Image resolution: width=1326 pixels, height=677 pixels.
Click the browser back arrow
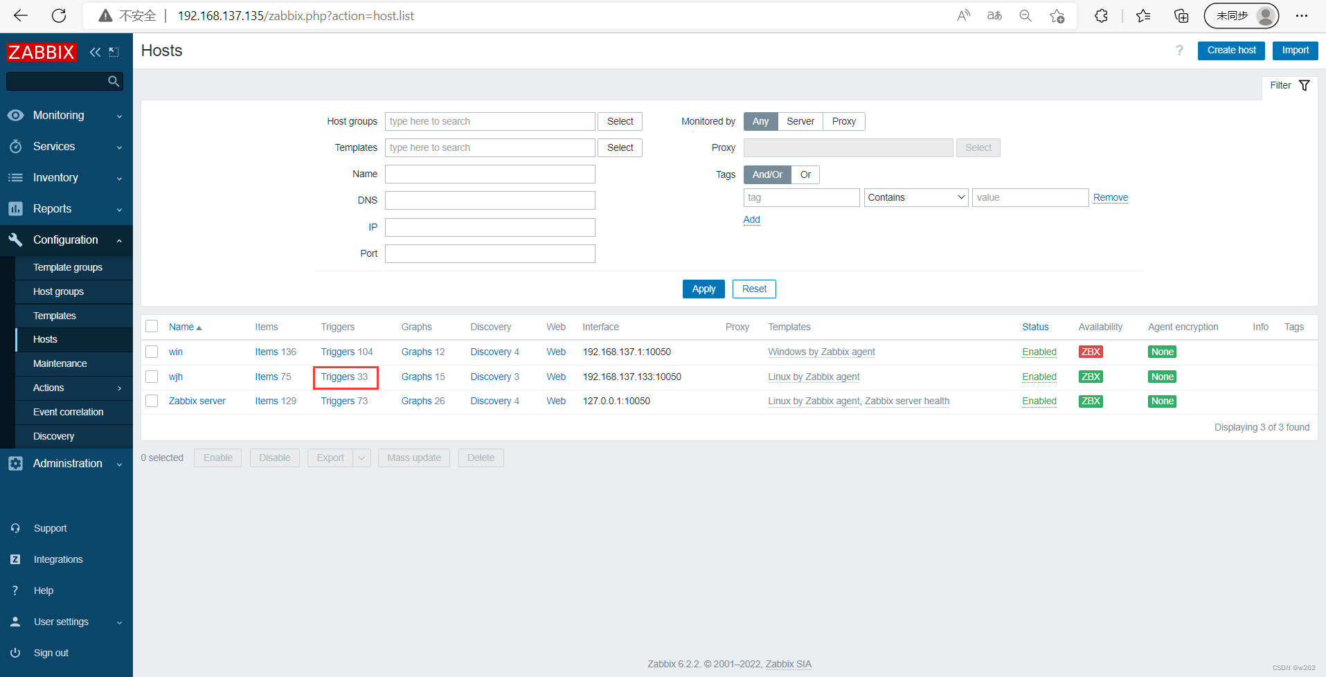(x=21, y=15)
